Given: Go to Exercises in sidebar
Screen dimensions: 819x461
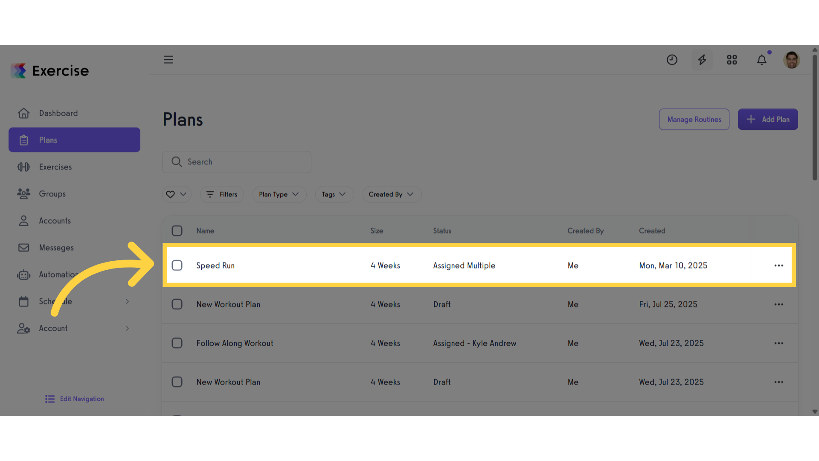Looking at the screenshot, I should (74, 167).
